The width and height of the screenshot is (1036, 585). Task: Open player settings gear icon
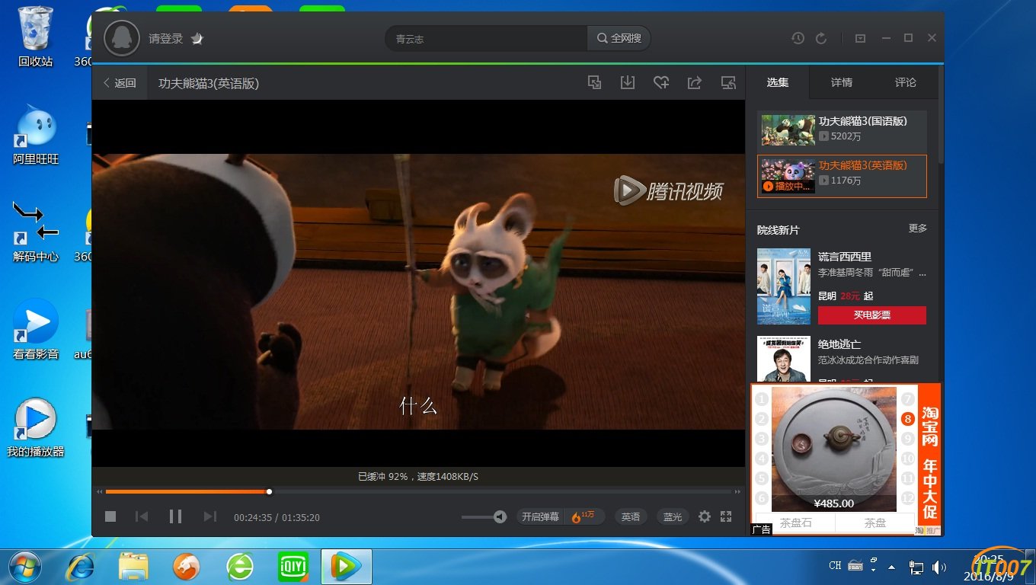[x=705, y=516]
